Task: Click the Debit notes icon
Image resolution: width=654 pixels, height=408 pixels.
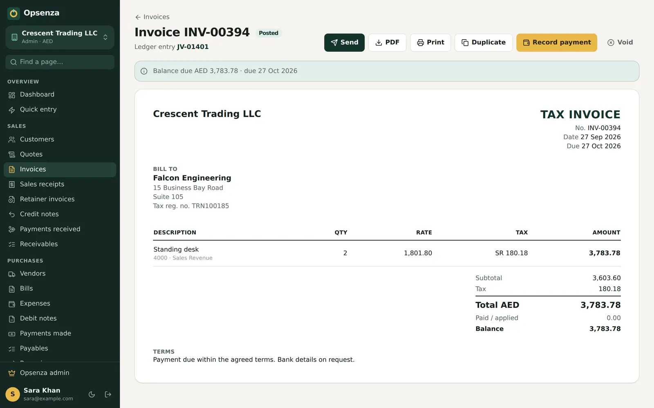Action: coord(12,319)
